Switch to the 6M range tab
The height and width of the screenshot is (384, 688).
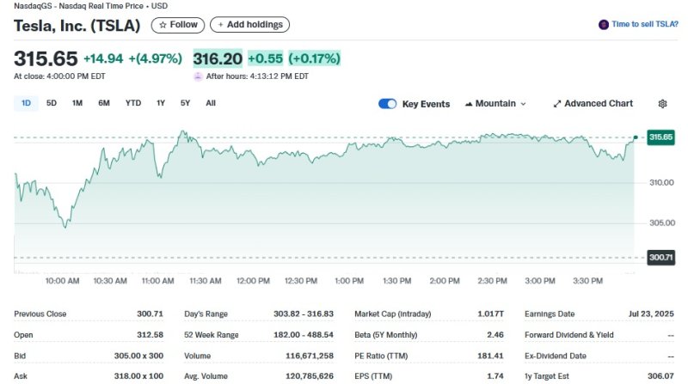pos(104,103)
